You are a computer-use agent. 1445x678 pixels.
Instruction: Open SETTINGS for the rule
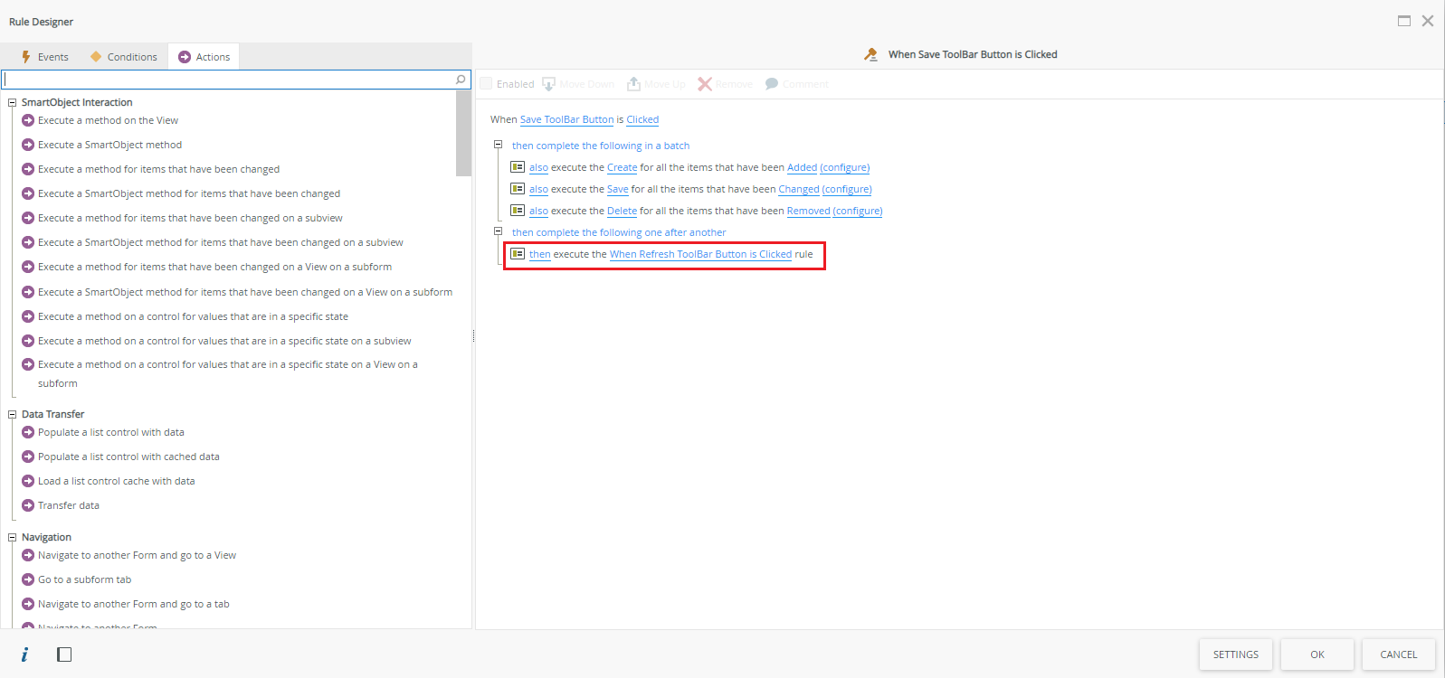pos(1235,654)
